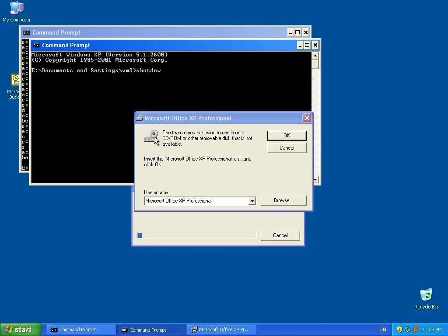Click the EN language indicator
The image size is (448, 336).
click(x=383, y=329)
